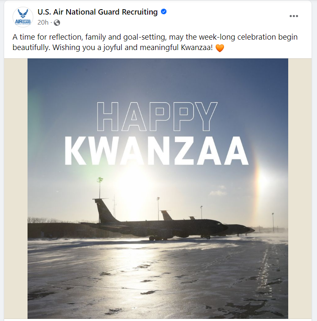This screenshot has height=321, width=317.
Task: Click the beige margin left of photo
Action: [x=16, y=188]
